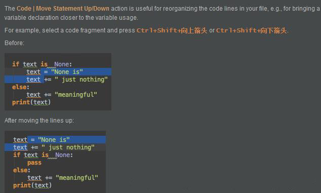Click the 'text += "meaningful"' line in Before block
The image size is (321, 193).
tap(62, 95)
